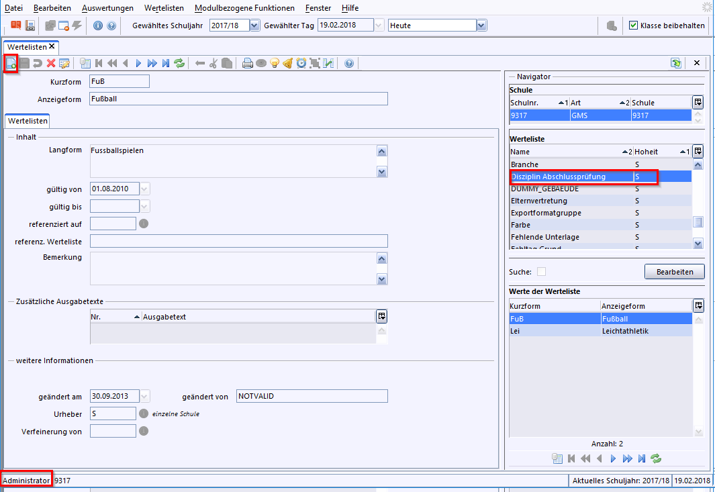The height and width of the screenshot is (492, 715).
Task: Refresh the Werte der Werteliste list at the bottom
Action: (x=656, y=458)
